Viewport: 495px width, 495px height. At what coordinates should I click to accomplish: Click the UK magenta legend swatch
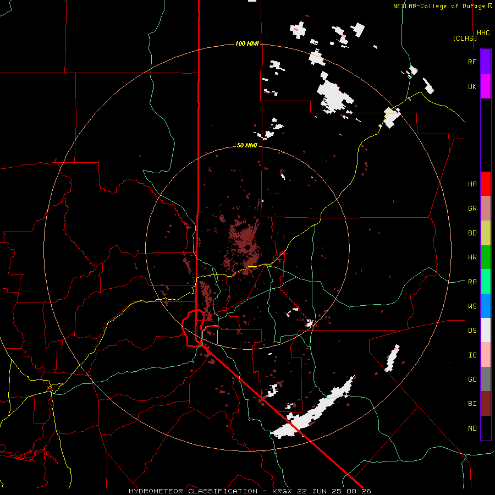[x=486, y=86]
